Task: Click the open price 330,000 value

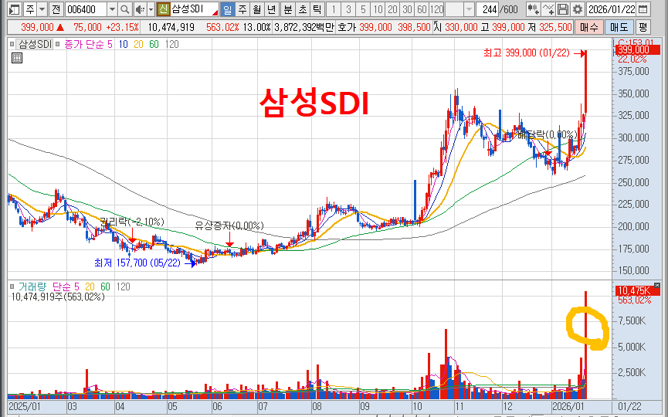Action: 461,27
